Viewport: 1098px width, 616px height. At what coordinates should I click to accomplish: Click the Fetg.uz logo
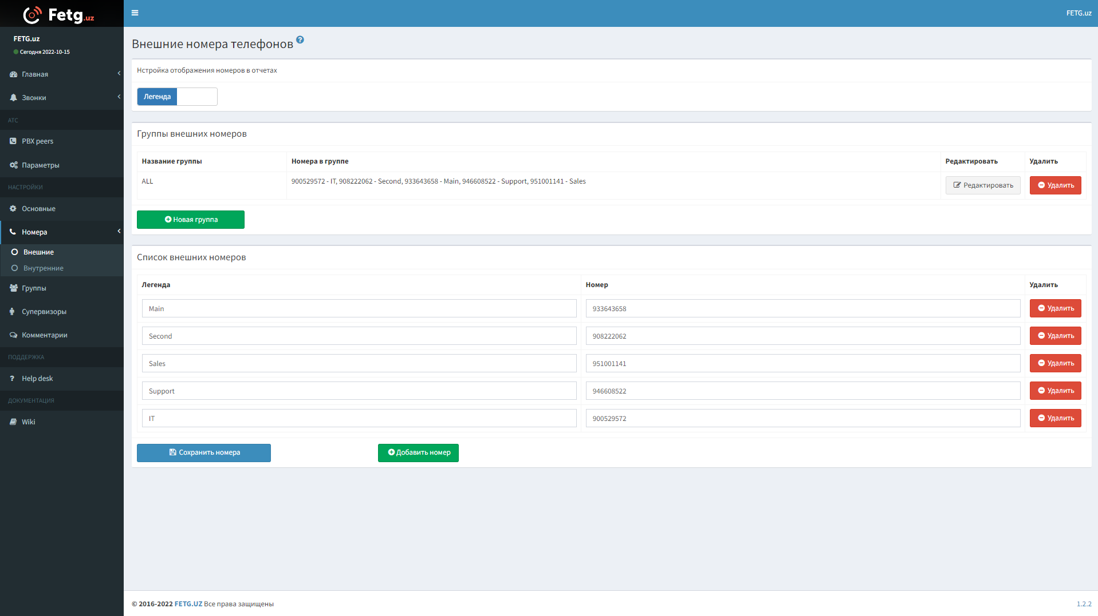coord(59,14)
